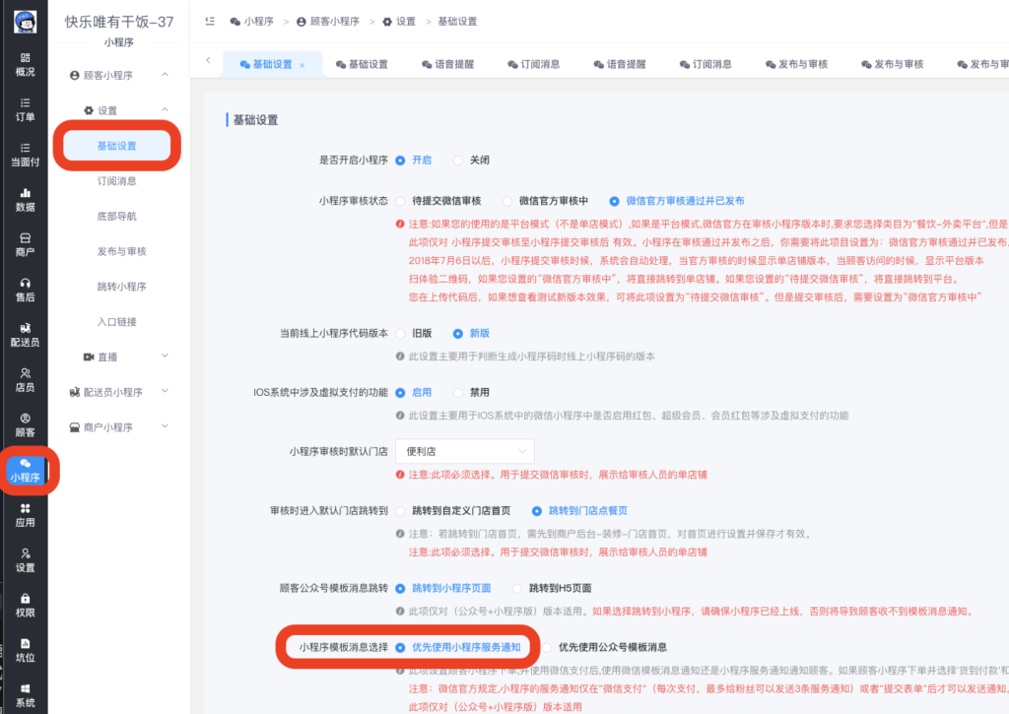Screen dimensions: 1009x714
Task: Open the 应用 (Apps) sidebar icon
Action: (23, 517)
